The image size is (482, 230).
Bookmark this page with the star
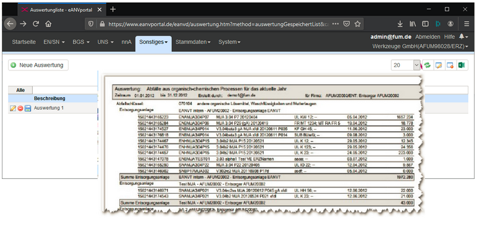[357, 24]
